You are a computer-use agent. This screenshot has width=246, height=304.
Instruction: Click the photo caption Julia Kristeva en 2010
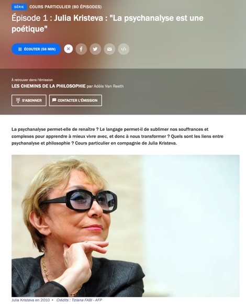pyautogui.click(x=30, y=300)
